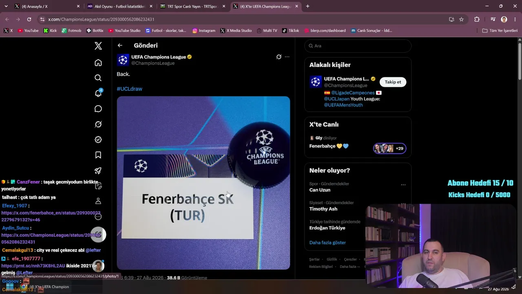Open the Windows Start button
522x294 pixels.
pyautogui.click(x=10, y=287)
